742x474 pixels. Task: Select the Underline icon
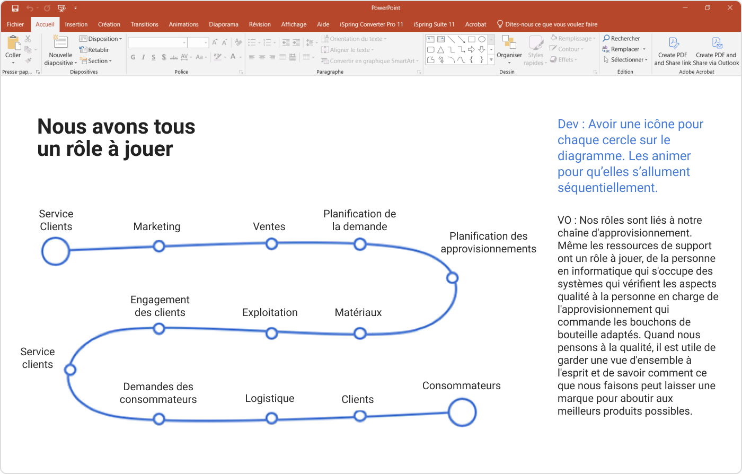click(x=153, y=57)
